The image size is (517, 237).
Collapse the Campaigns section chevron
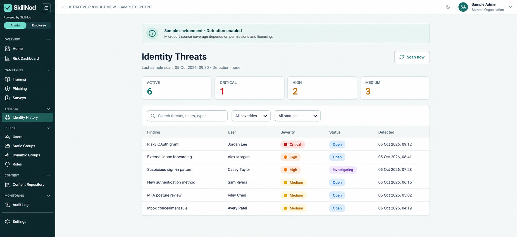tap(49, 70)
